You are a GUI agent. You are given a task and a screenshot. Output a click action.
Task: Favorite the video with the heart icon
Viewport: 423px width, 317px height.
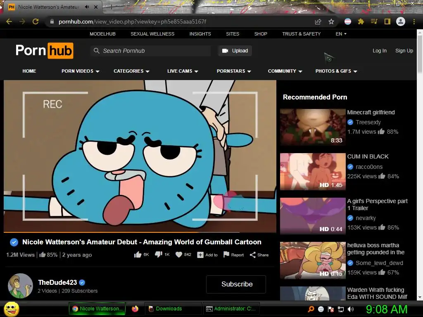point(179,255)
